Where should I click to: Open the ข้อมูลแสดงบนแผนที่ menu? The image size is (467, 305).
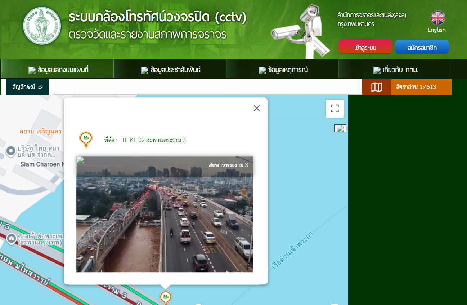coord(58,70)
